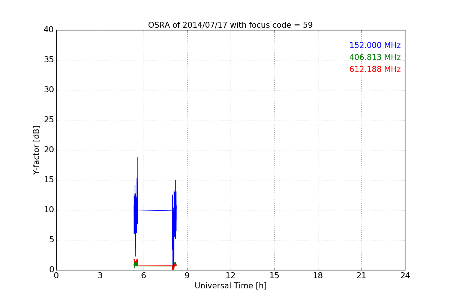Select the blue 152.000 MHz legend label

click(x=375, y=45)
